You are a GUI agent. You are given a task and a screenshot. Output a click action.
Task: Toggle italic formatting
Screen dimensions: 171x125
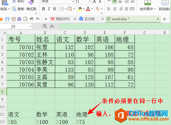click(49, 9)
